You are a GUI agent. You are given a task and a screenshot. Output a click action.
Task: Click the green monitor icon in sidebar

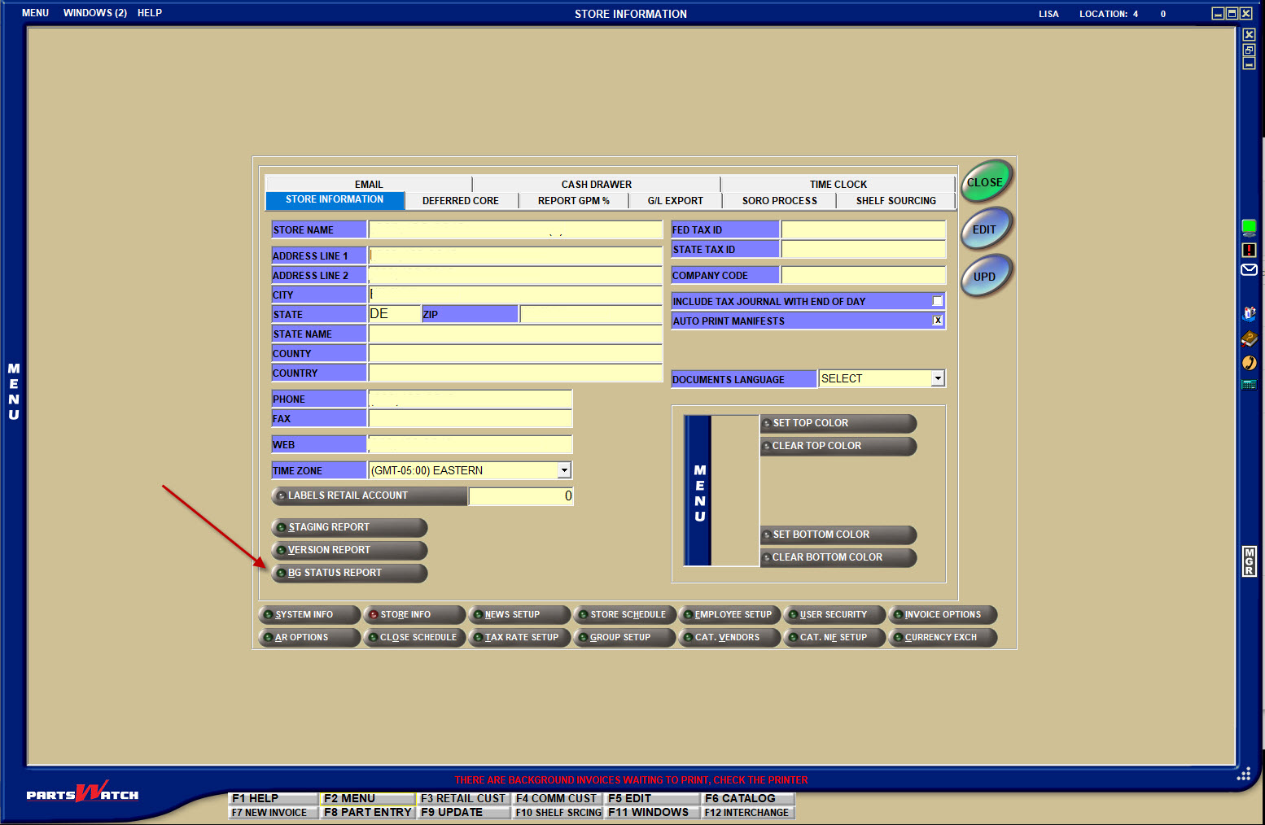pos(1249,227)
